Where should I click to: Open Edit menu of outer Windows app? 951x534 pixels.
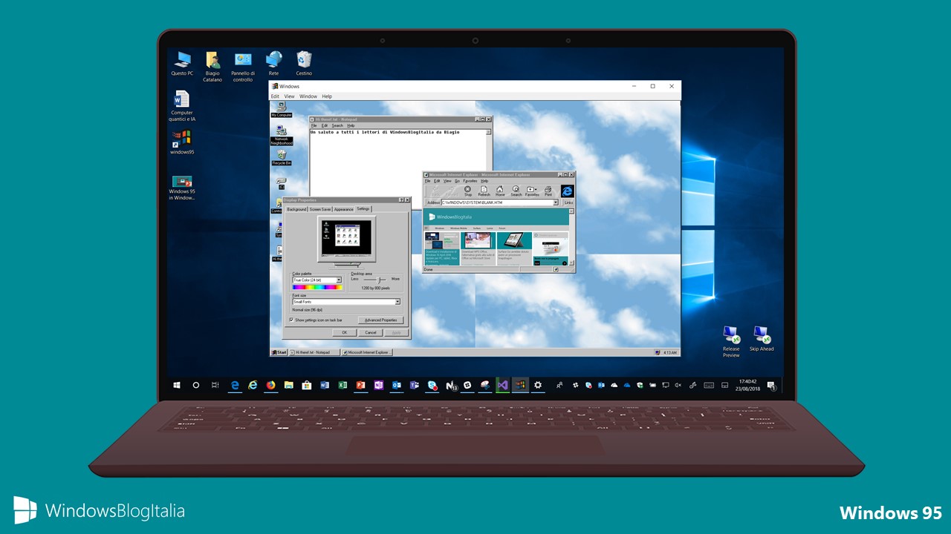click(x=275, y=96)
